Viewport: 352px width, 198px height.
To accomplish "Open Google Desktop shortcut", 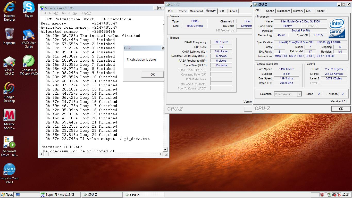I will 9,93.
